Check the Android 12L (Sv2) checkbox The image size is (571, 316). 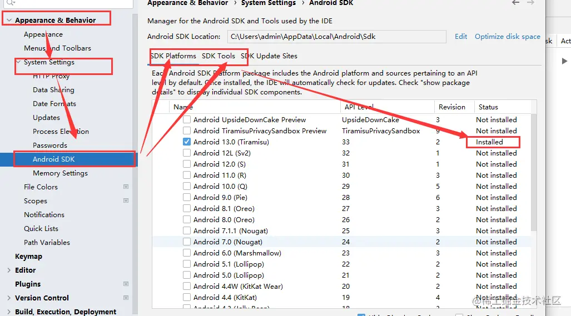pos(187,153)
